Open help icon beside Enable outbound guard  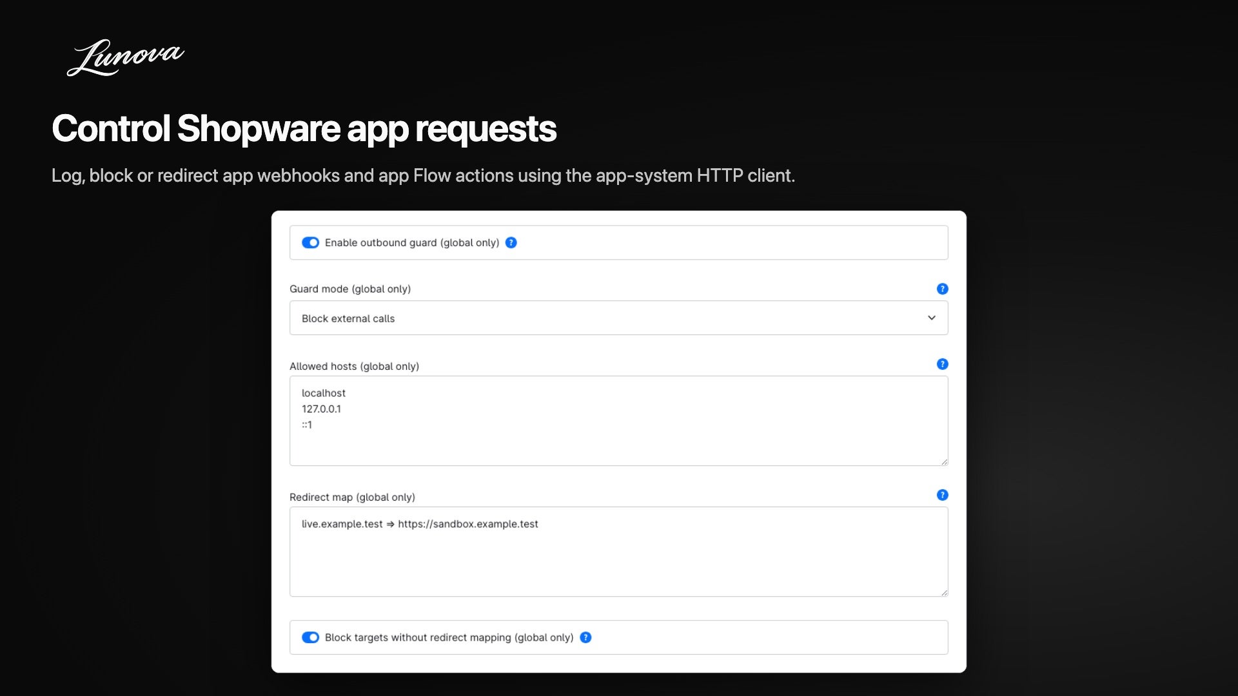click(x=511, y=243)
